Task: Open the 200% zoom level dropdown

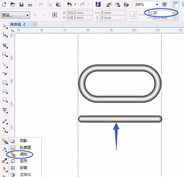Action: pos(157,5)
